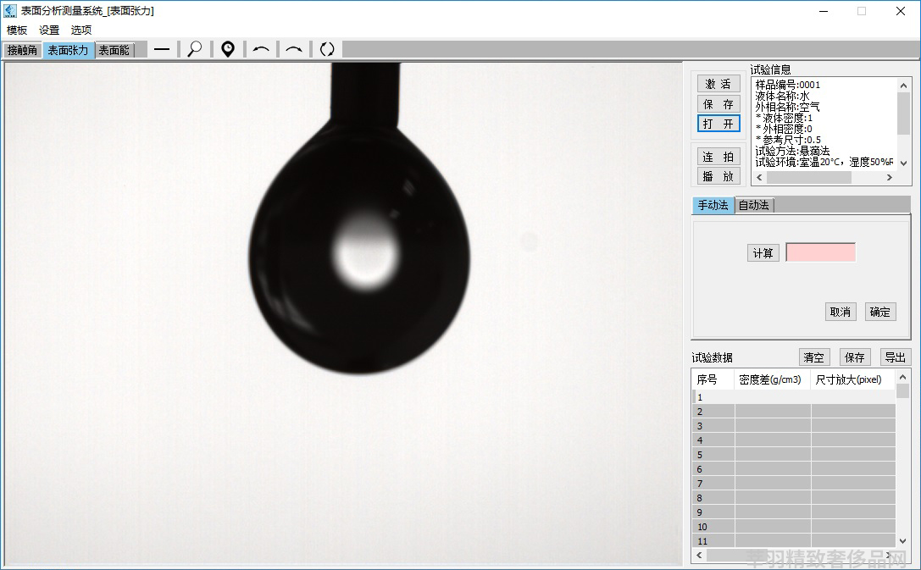Choose the right-curved arc tool
Viewport: 921px width, 570px height.
coord(294,50)
